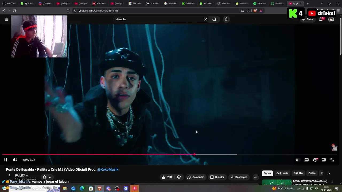
Task: Toggle subtitles with the captions icon
Action: (306, 160)
